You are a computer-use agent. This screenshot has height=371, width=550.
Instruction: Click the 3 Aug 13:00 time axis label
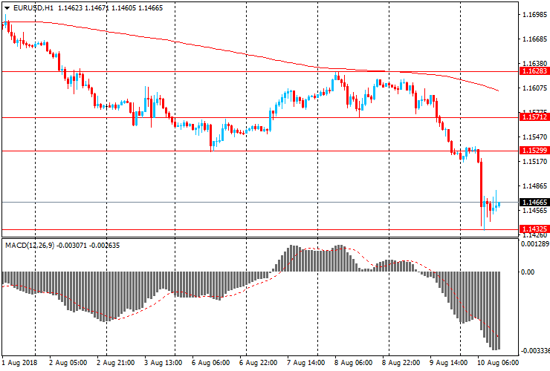coord(163,363)
